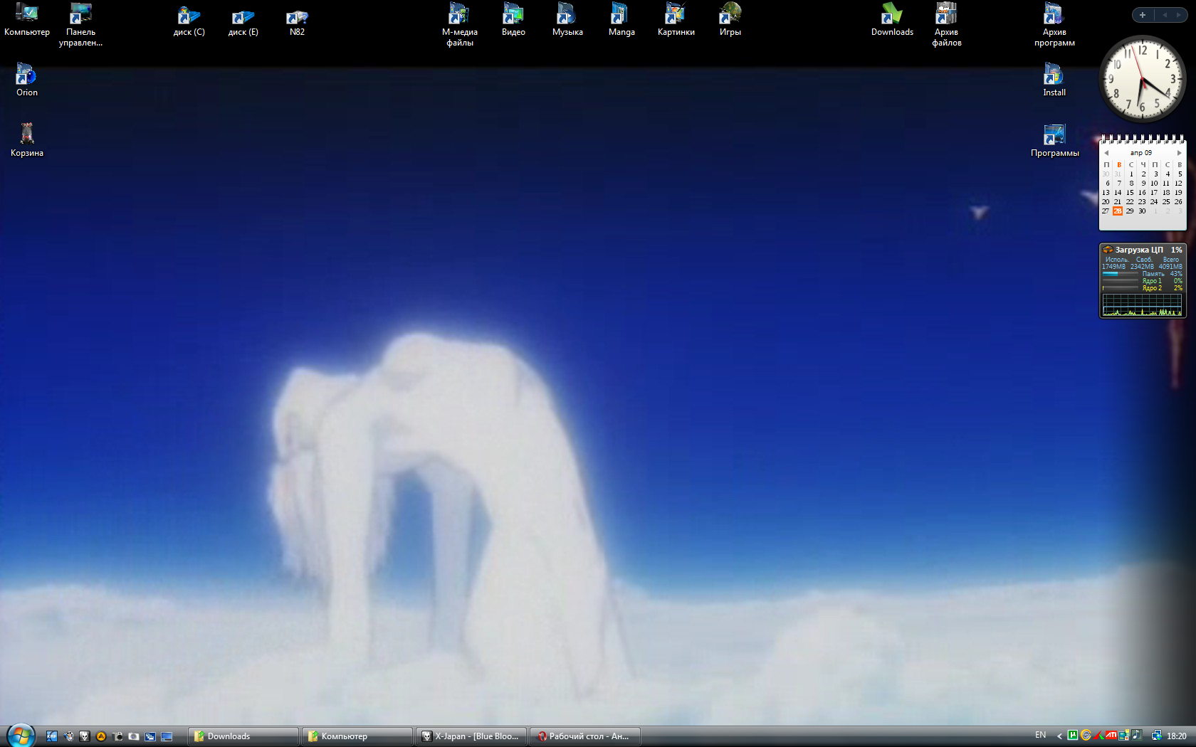The width and height of the screenshot is (1196, 747).
Task: Click the taskbar clock showing 18:20
Action: click(x=1177, y=736)
